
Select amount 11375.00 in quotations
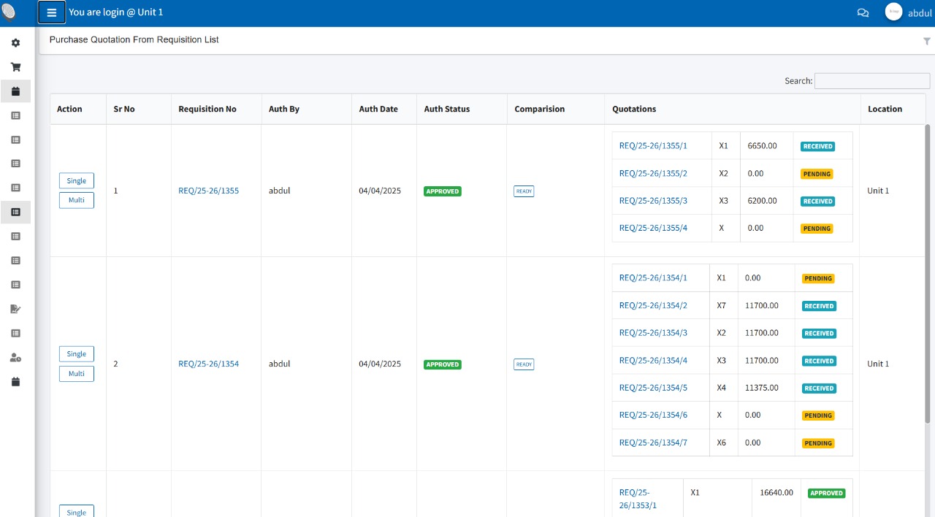(x=762, y=388)
